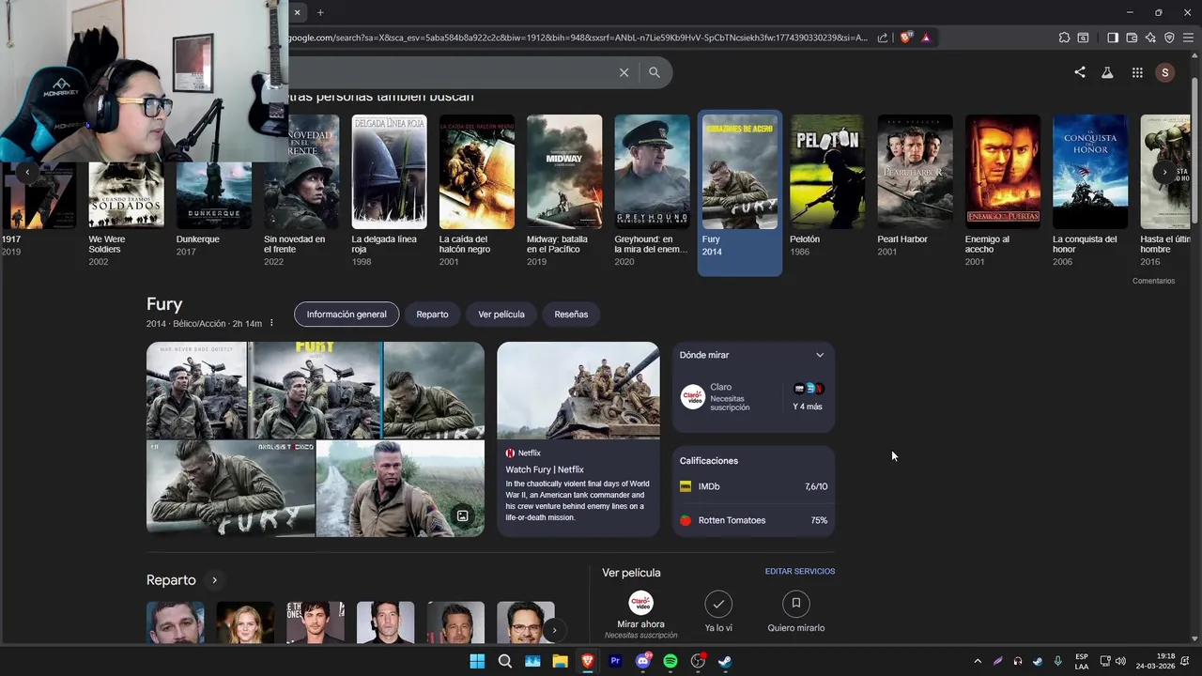Image resolution: width=1202 pixels, height=676 pixels.
Task: Click the Comentarios feedback link
Action: (x=1153, y=281)
